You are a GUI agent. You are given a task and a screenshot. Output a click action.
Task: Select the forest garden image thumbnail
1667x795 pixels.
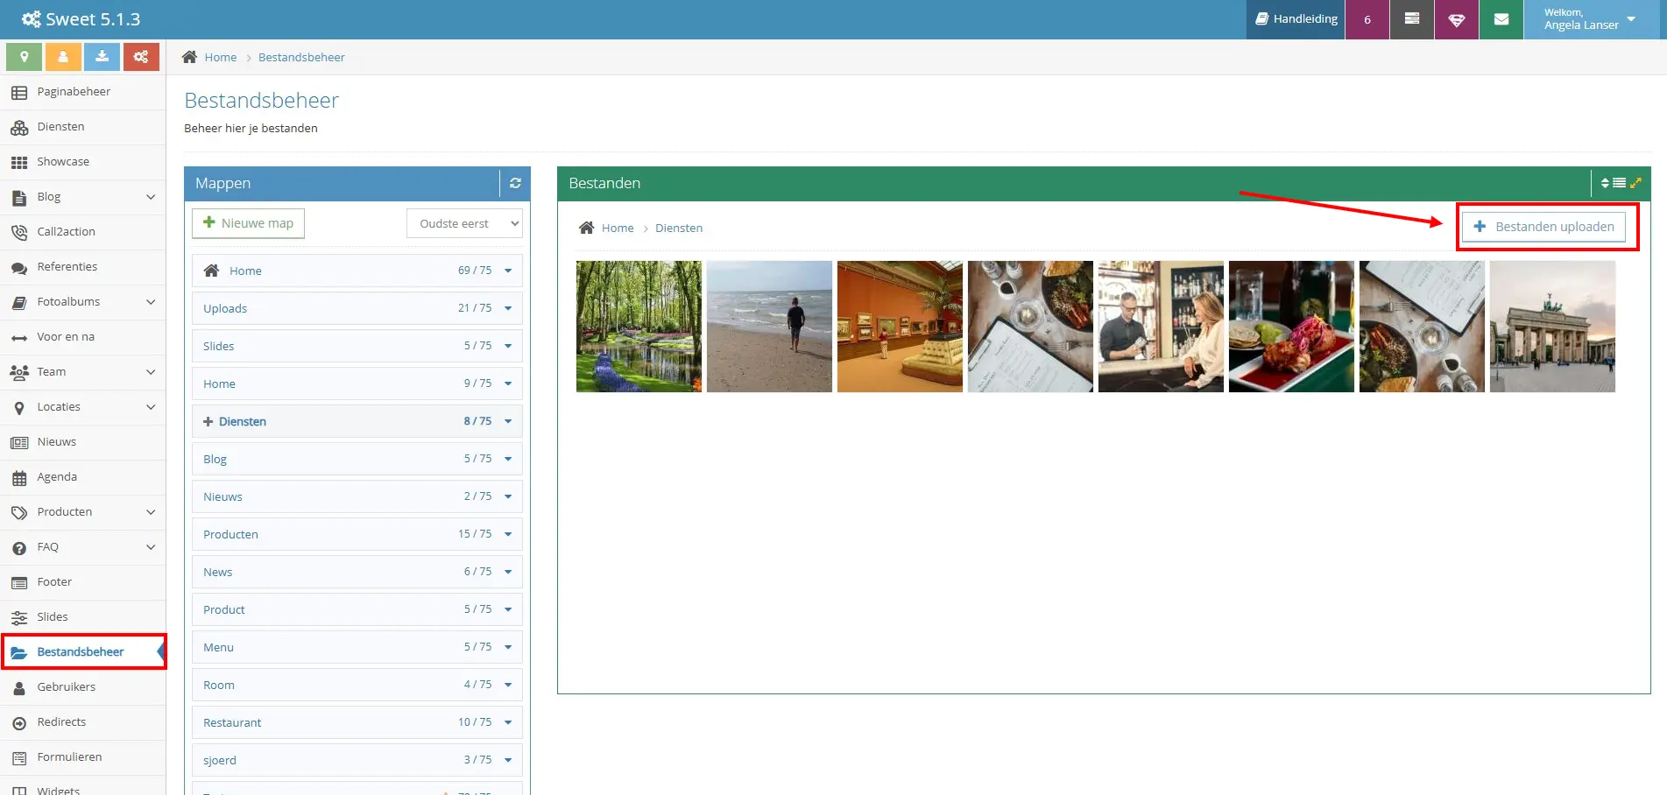click(639, 327)
